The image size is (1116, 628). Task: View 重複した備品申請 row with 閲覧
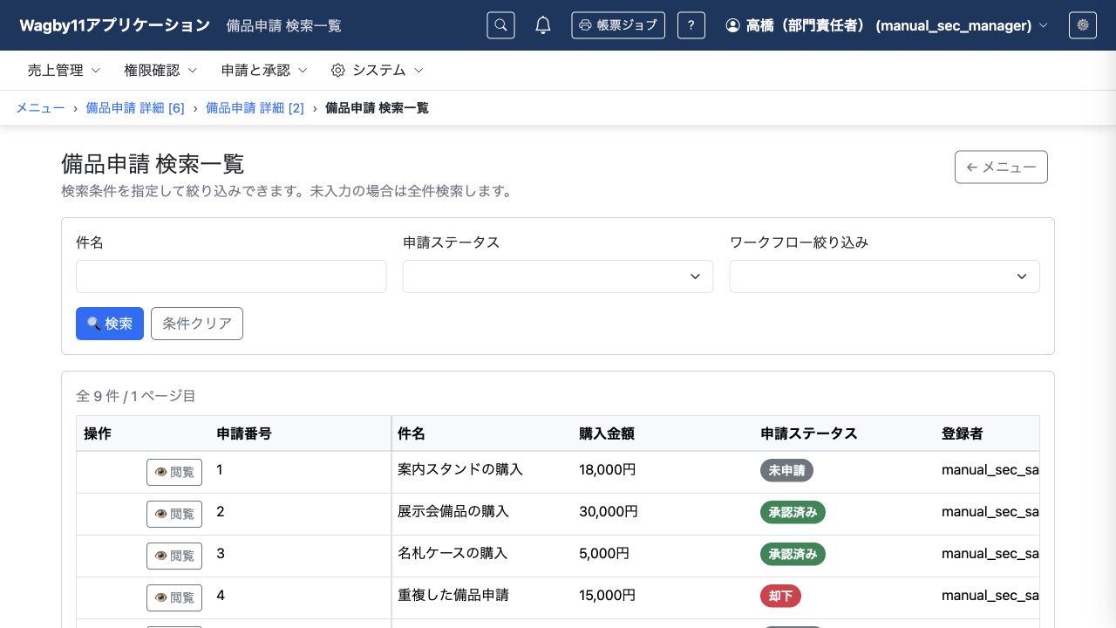pos(174,597)
